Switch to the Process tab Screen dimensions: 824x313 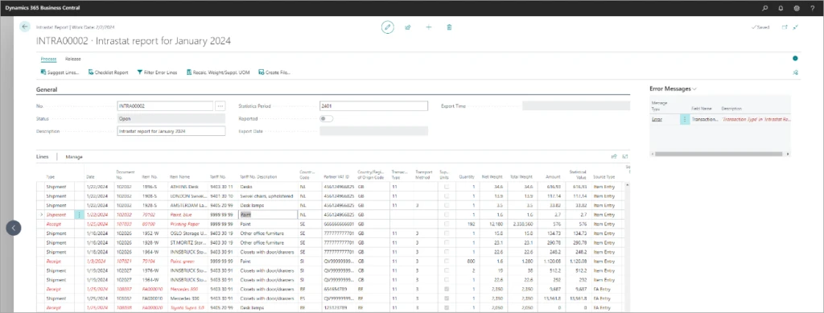pos(49,59)
